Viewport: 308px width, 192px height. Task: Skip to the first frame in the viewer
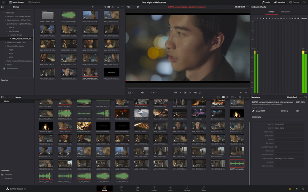click(x=175, y=93)
